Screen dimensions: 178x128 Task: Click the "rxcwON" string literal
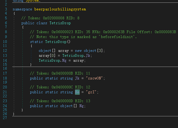[x=95, y=78]
